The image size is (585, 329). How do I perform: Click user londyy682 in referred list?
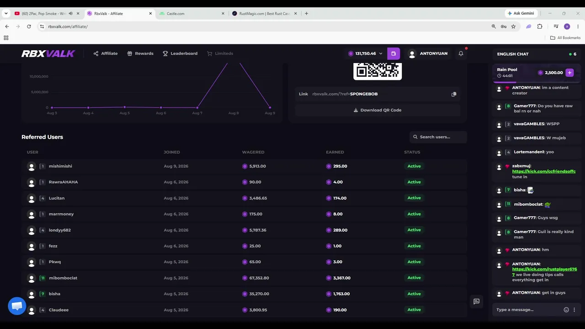click(60, 230)
